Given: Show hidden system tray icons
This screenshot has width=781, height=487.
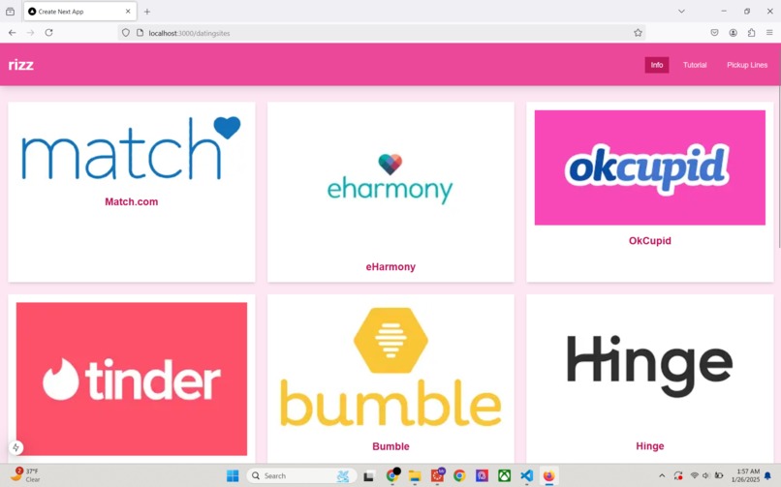Looking at the screenshot, I should (x=662, y=476).
